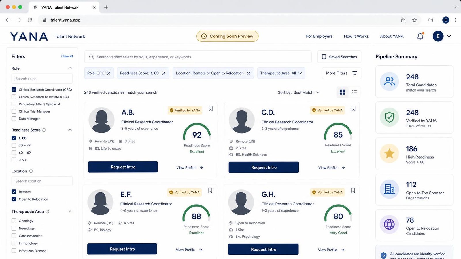Check the 70 – 79 readiness range
The image size is (461, 259).
click(x=14, y=145)
